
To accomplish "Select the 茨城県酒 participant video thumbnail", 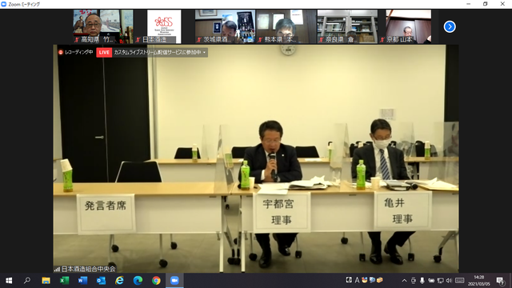I will point(225,26).
